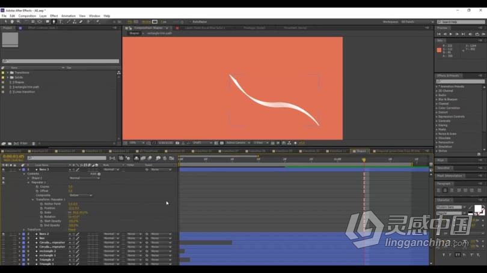Click the fill color swatch in Character panel

click(x=479, y=209)
